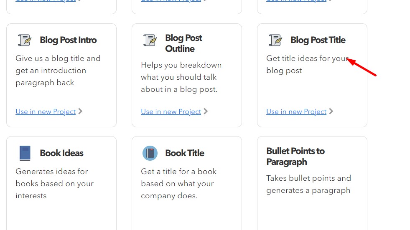This screenshot has height=230, width=410.
Task: Click the Book Ideas description text
Action: [x=54, y=183]
